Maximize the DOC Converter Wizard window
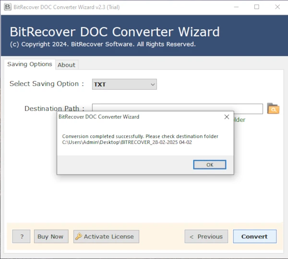 point(257,7)
